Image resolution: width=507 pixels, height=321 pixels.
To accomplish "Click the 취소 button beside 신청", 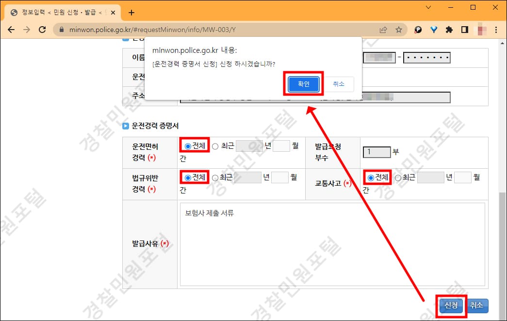I will pyautogui.click(x=477, y=305).
